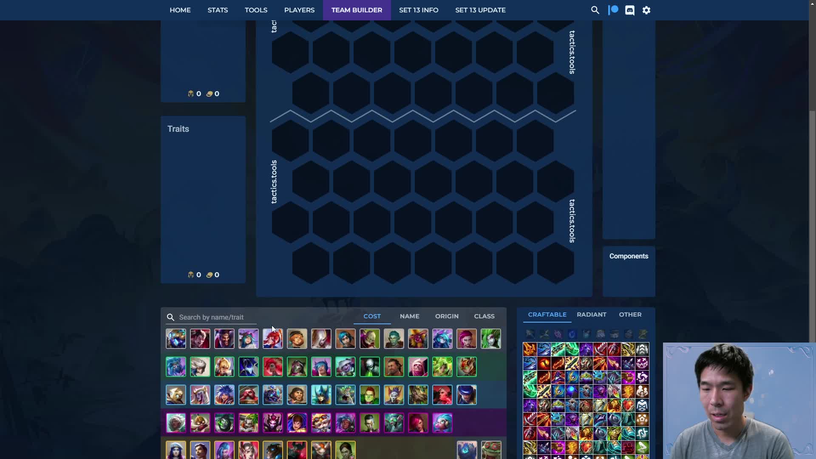Select the Deathblade item

(x=530, y=349)
